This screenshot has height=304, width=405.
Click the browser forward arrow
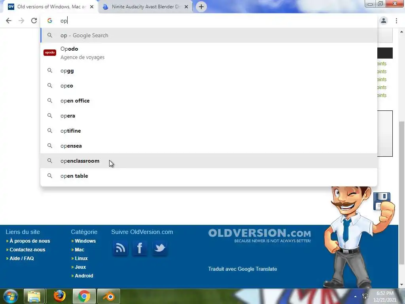tap(21, 21)
